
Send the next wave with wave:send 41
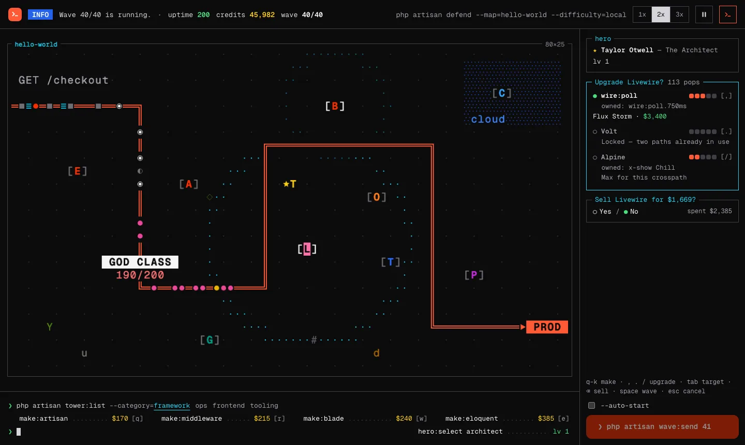[662, 427]
